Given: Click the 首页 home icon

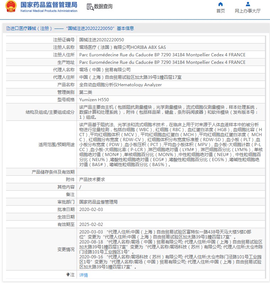Looking at the screenshot, I should click(220, 4).
